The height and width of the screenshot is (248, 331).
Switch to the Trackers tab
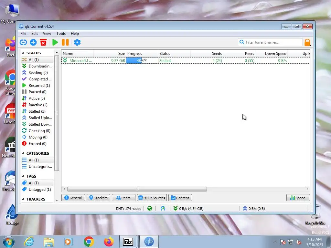point(98,198)
